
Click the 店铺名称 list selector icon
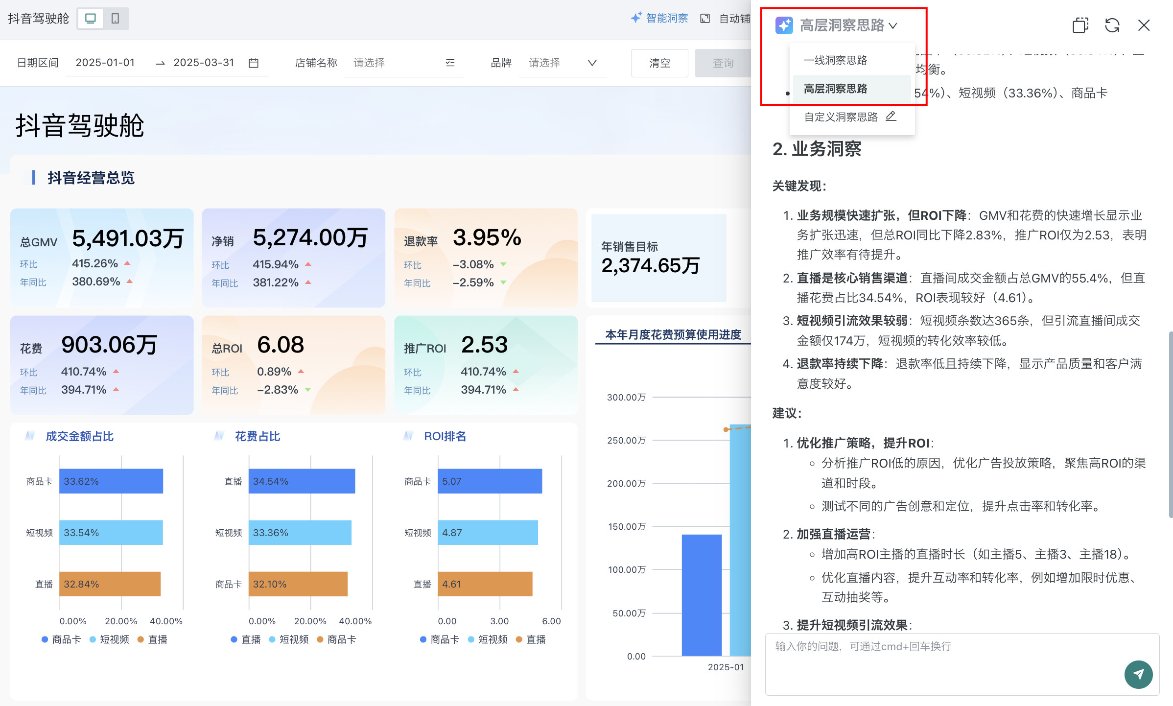pos(450,63)
